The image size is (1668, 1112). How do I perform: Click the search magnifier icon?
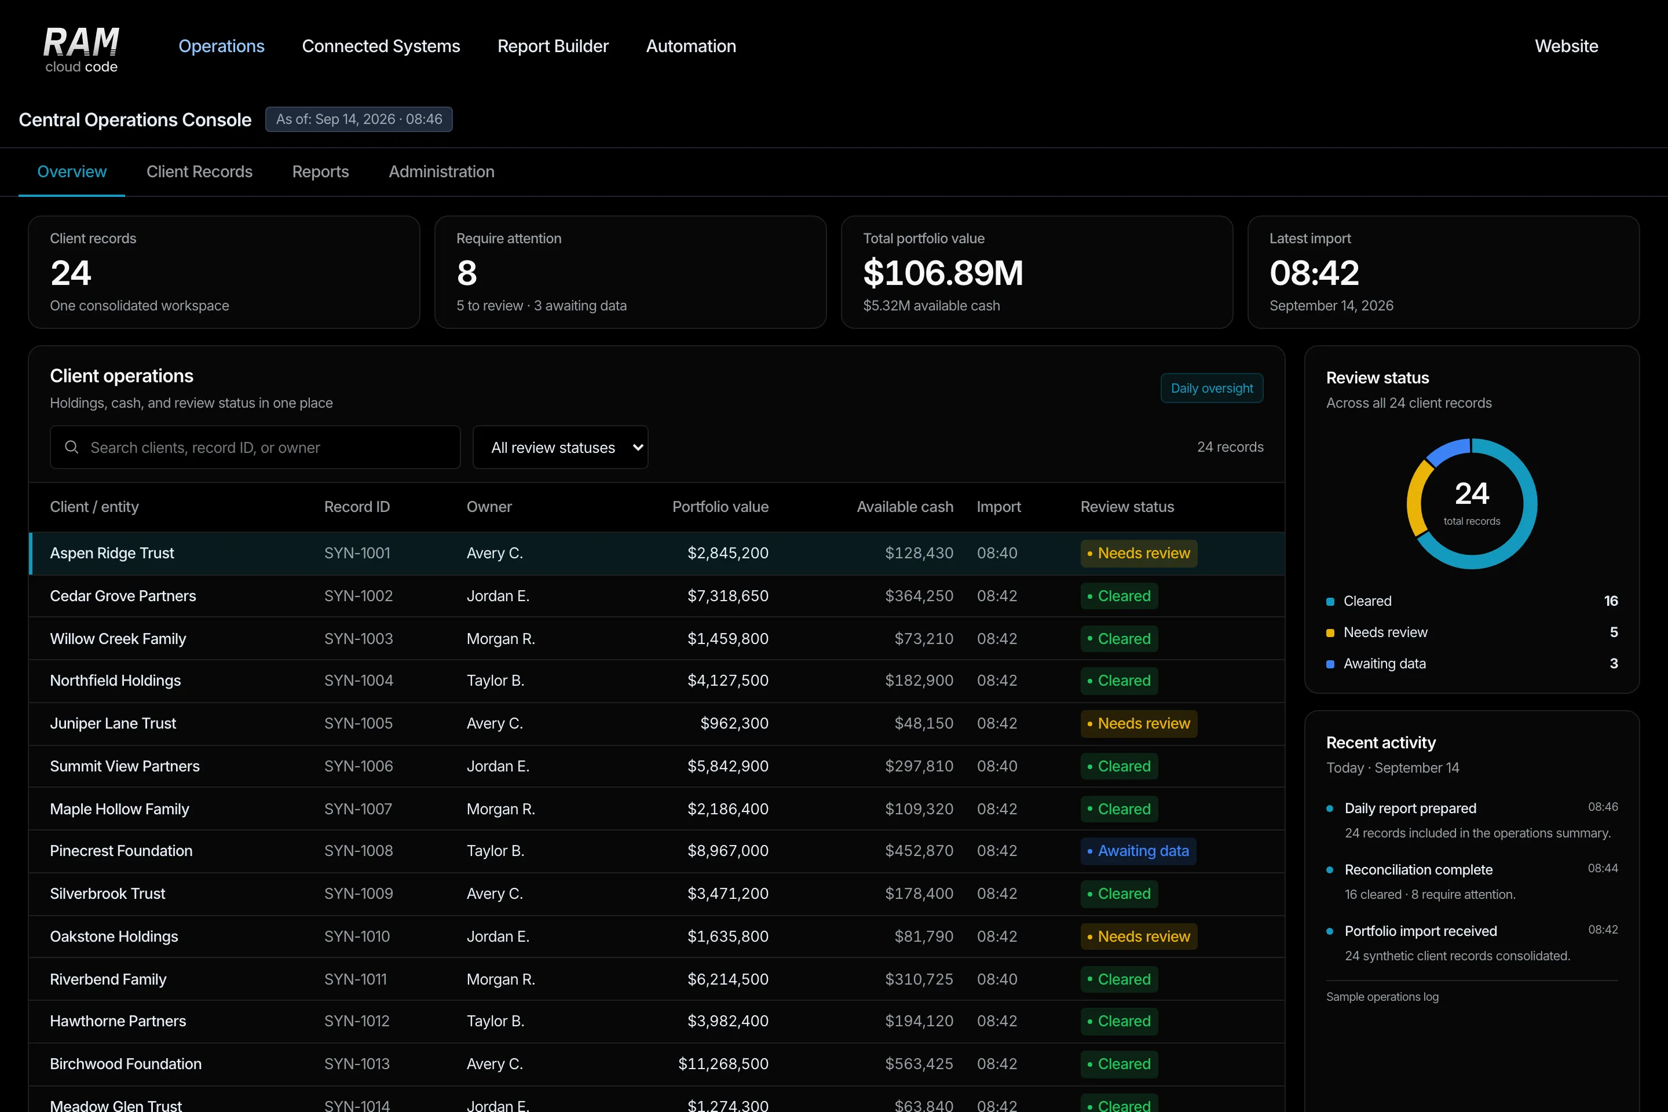coord(72,447)
